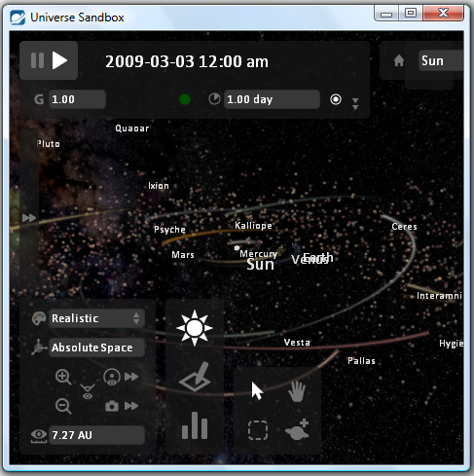This screenshot has width=474, height=476.
Task: Click the color palette icon
Action: [39, 318]
